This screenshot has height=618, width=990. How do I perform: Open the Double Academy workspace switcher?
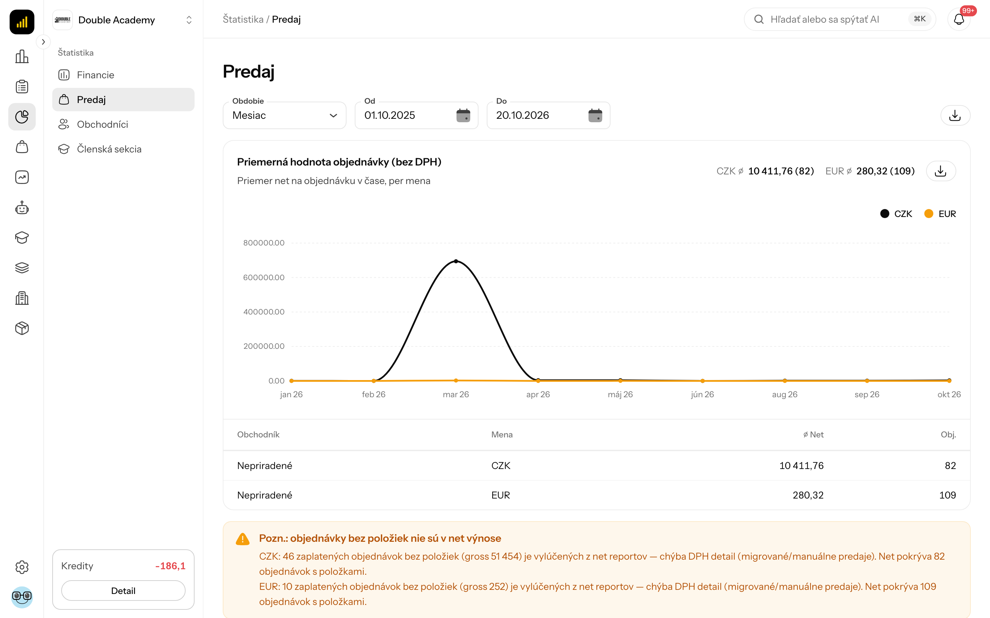(123, 20)
